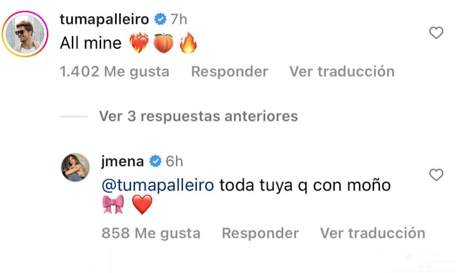The height and width of the screenshot is (273, 456).
Task: View the 858 Me gusta likes list
Action: click(x=151, y=233)
